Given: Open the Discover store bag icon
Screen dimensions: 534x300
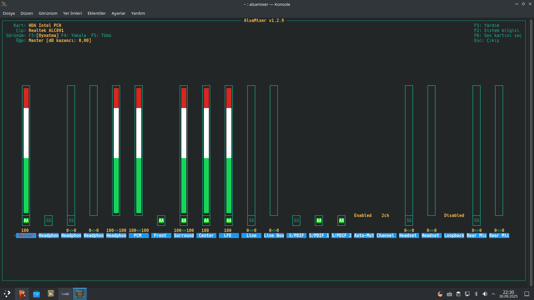Looking at the screenshot, I should pyautogui.click(x=36, y=294).
